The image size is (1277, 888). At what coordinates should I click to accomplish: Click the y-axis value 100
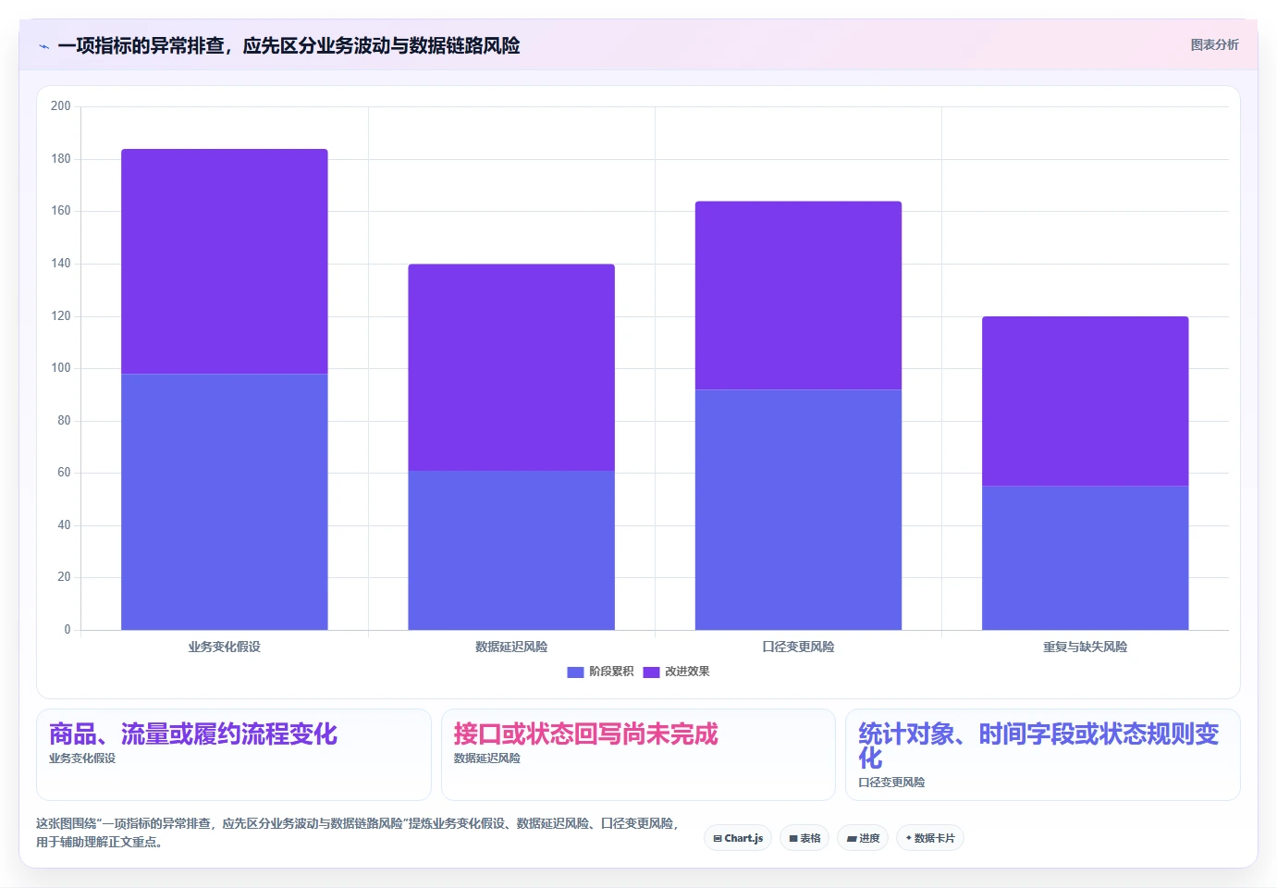[61, 368]
